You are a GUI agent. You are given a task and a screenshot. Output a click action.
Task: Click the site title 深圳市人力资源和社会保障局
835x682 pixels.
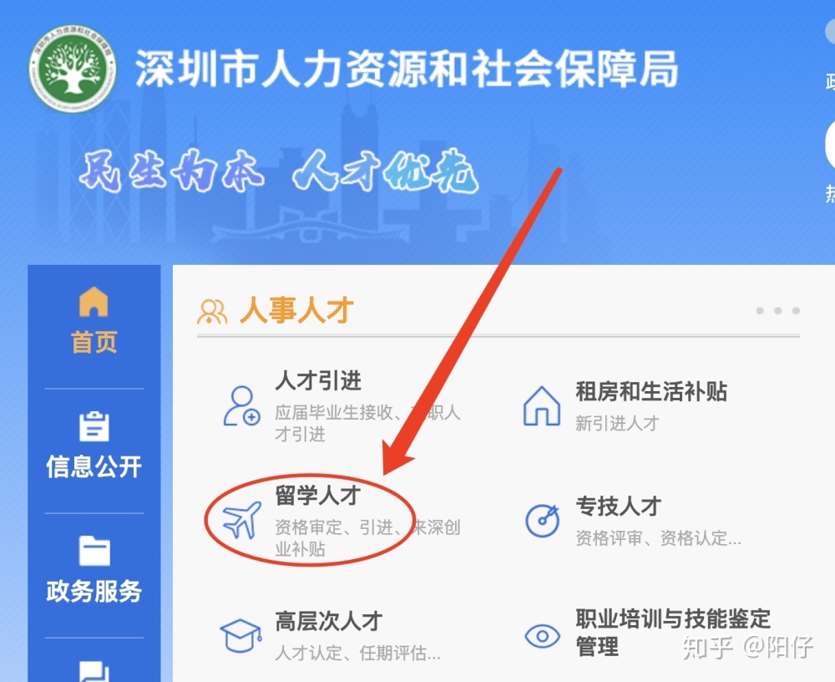point(407,69)
